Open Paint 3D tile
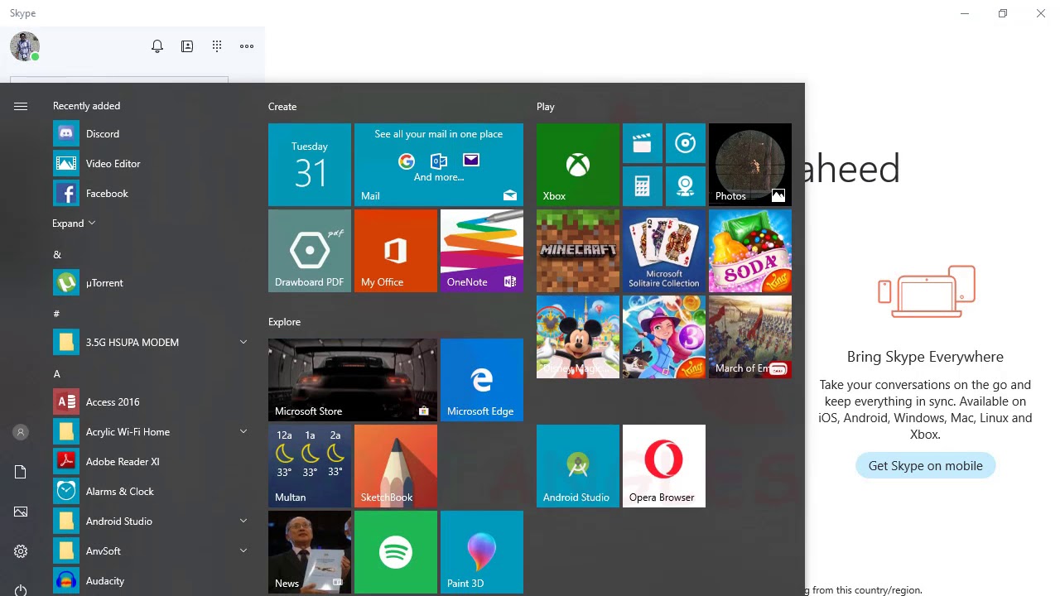The width and height of the screenshot is (1060, 596). point(482,552)
